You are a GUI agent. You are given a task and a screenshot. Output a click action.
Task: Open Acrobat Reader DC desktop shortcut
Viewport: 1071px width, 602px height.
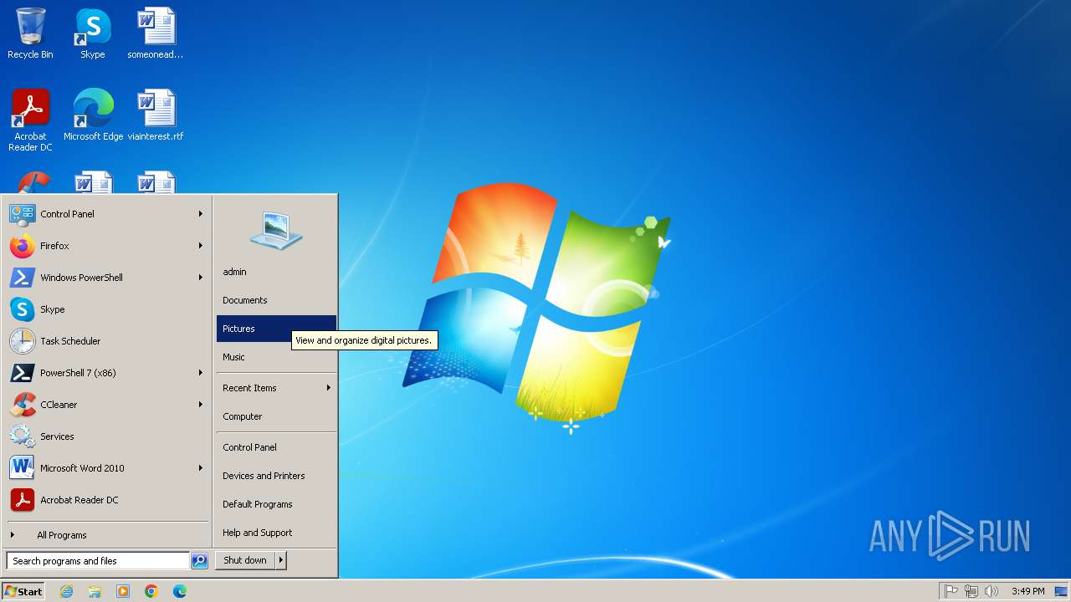30,120
